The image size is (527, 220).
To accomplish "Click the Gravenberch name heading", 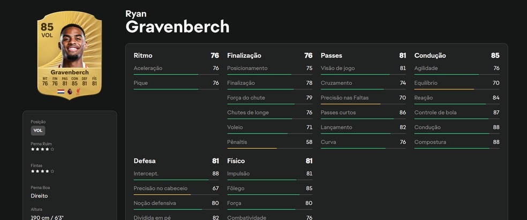I will pos(177,26).
